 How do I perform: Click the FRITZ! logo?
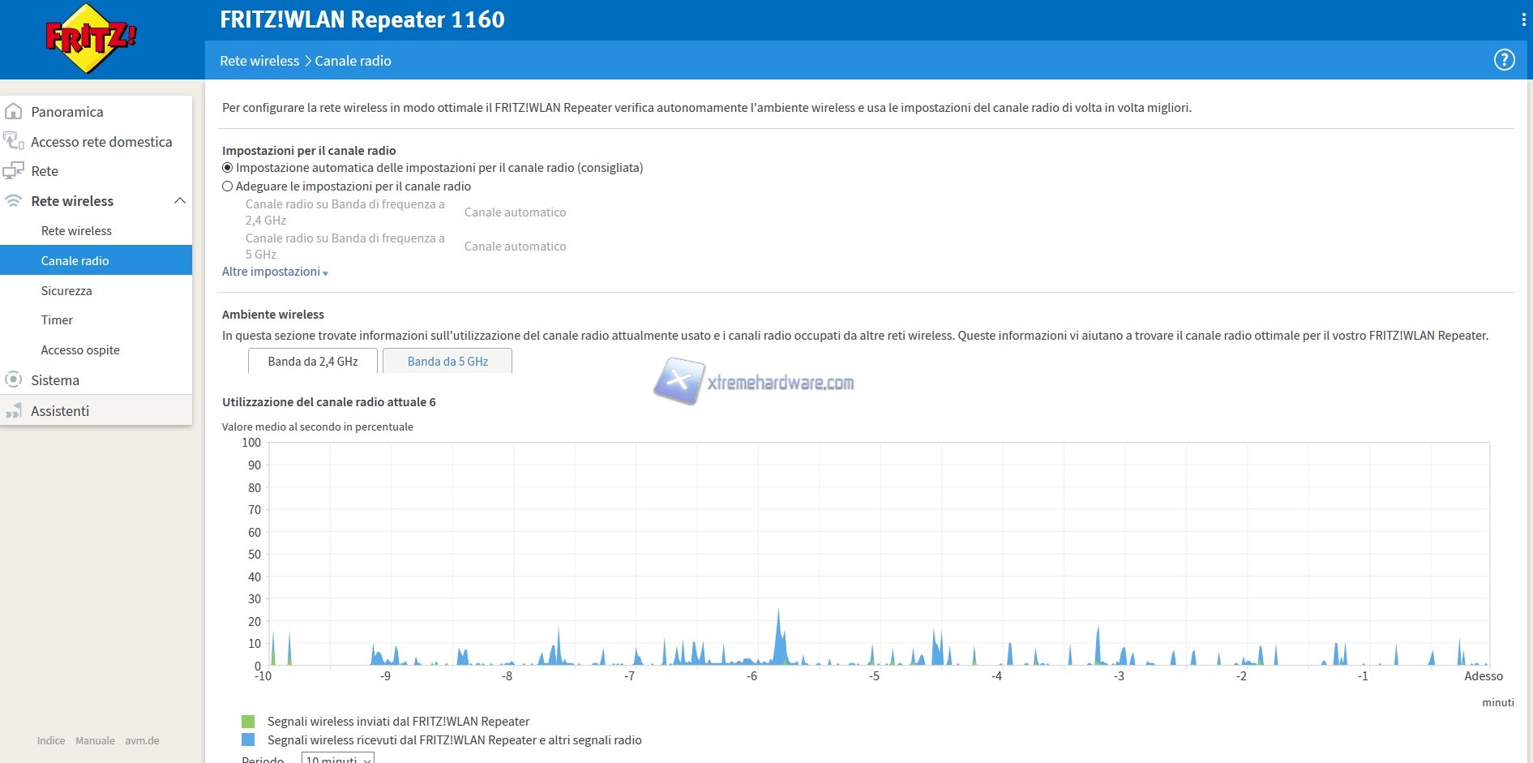(91, 38)
